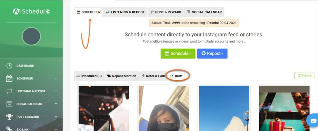The image size is (318, 131).
Task: Open the Dashboard sidebar link
Action: [x=25, y=66]
